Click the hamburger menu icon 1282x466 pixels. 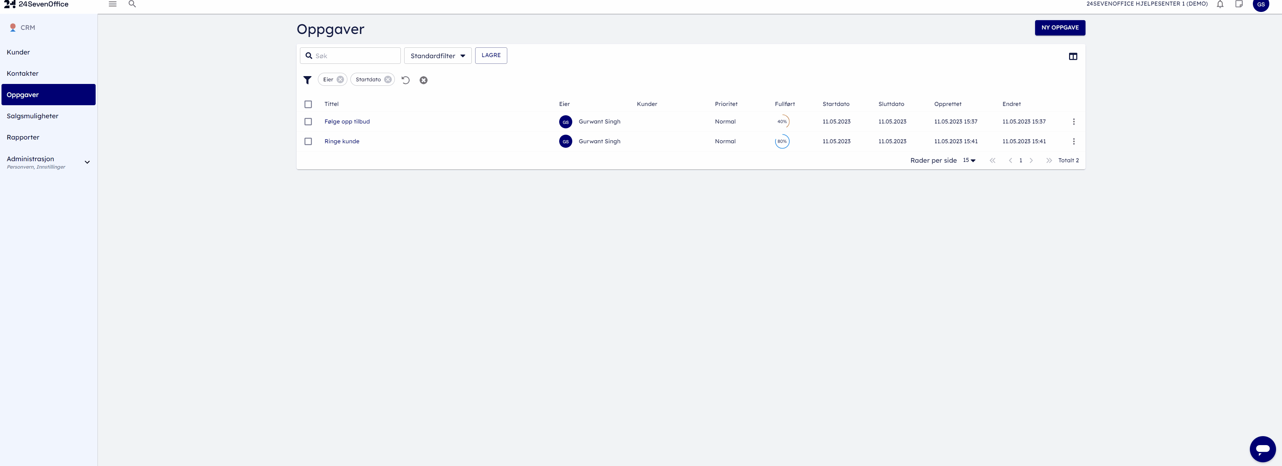(x=112, y=4)
